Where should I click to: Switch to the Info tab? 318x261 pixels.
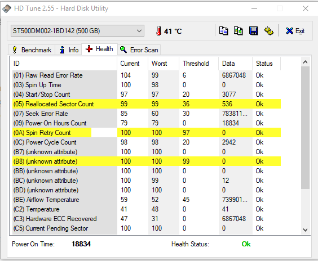click(69, 49)
